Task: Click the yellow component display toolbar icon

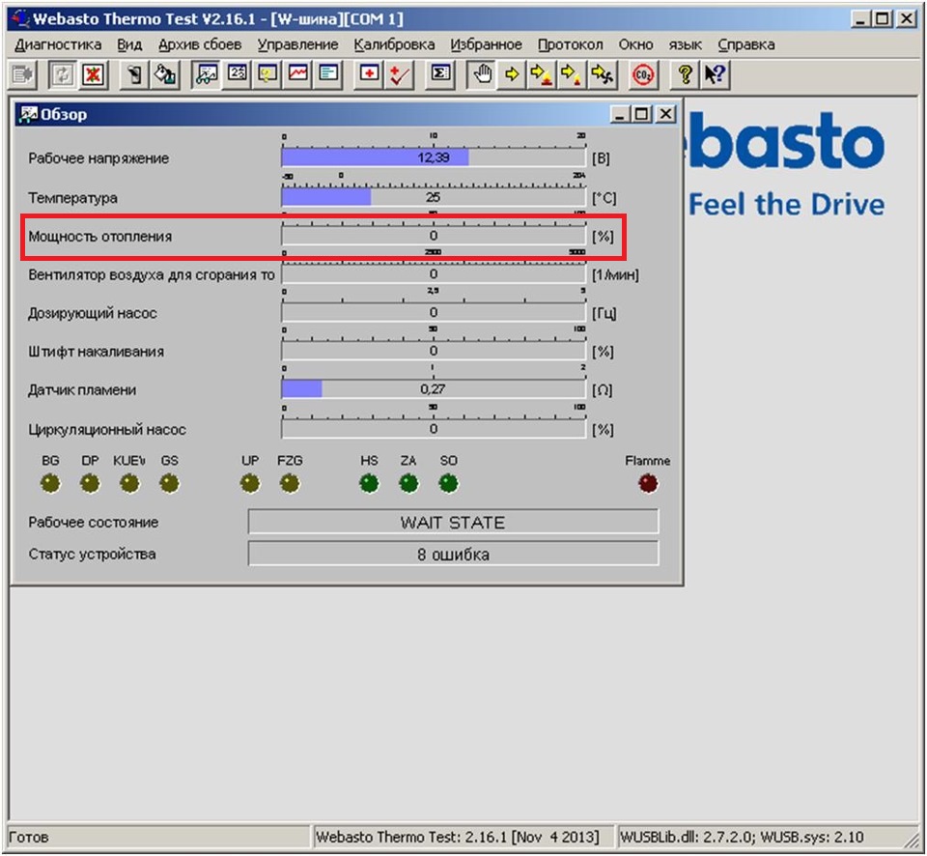Action: point(267,74)
